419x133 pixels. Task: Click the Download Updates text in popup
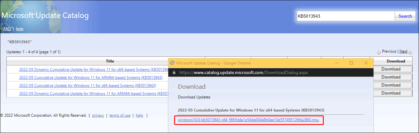point(194,97)
